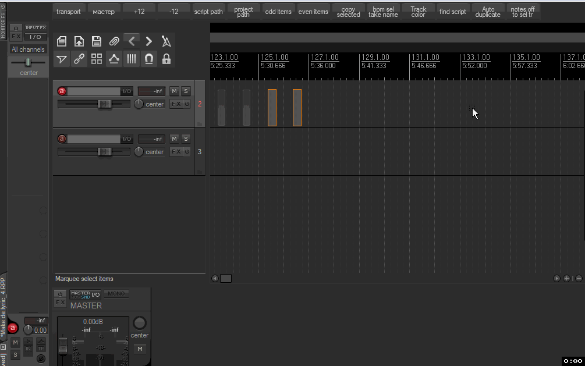Toggle master FX bypass power button
Viewport: 585px width, 366px height.
60,294
